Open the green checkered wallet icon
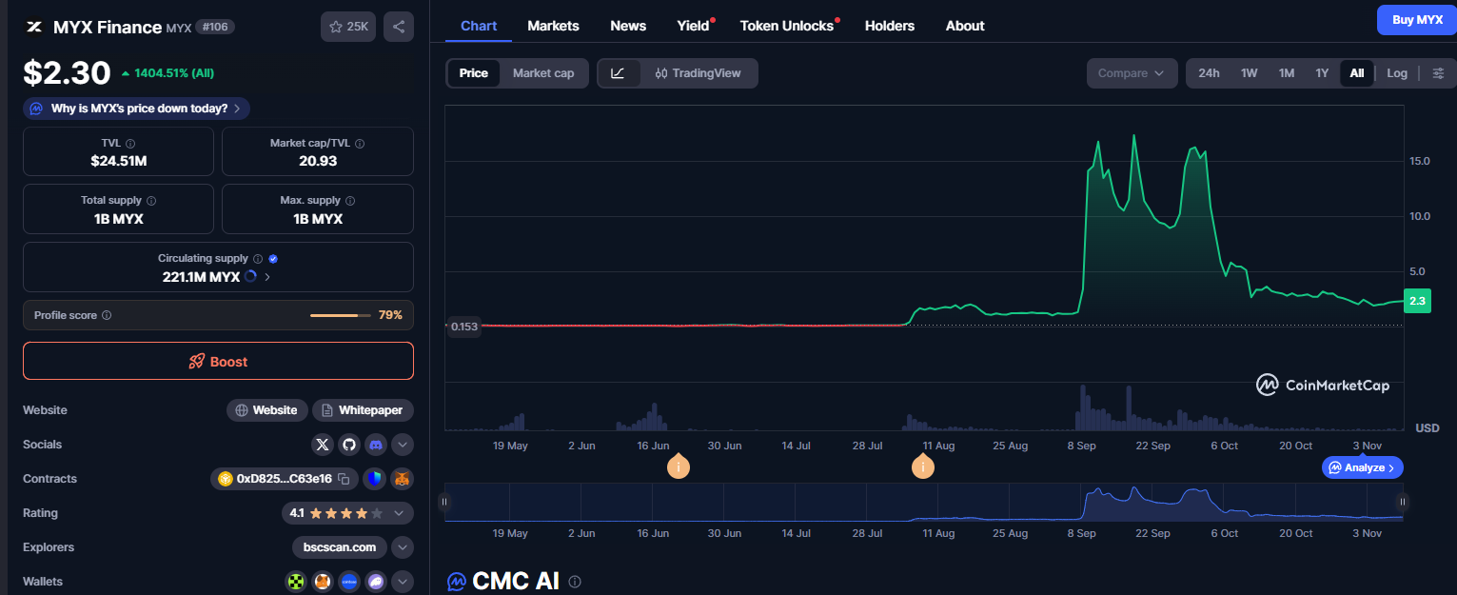1457x595 pixels. tap(296, 582)
